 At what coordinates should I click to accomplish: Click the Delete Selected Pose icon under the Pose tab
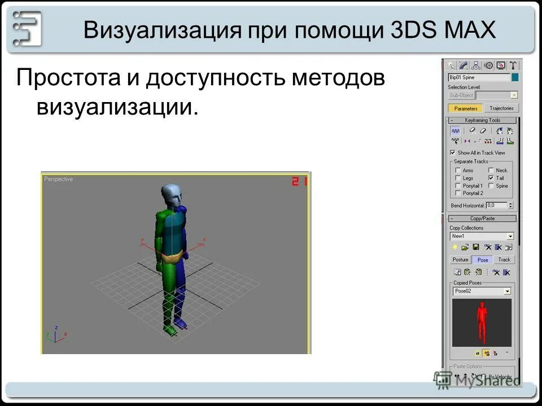496,272
